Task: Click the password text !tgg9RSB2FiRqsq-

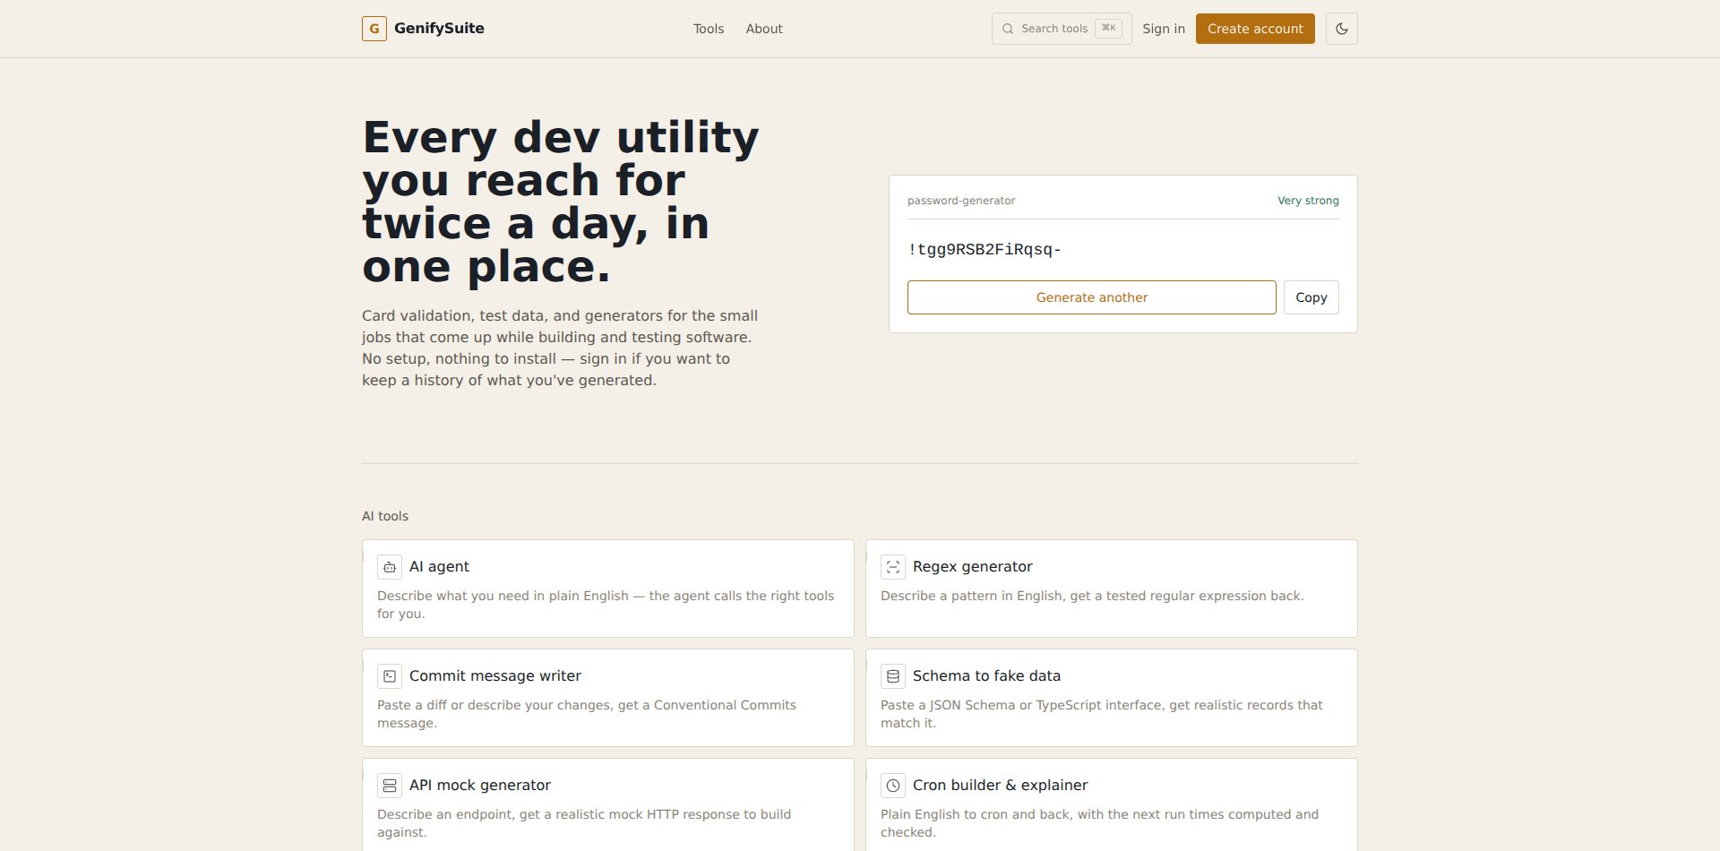Action: click(x=985, y=249)
